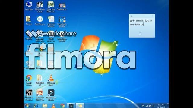Select the VLC media player desktop shortcut
The height and width of the screenshot is (108, 193).
click(x=51, y=80)
